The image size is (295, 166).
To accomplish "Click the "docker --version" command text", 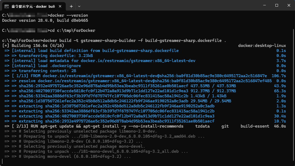I will point(69,15).
